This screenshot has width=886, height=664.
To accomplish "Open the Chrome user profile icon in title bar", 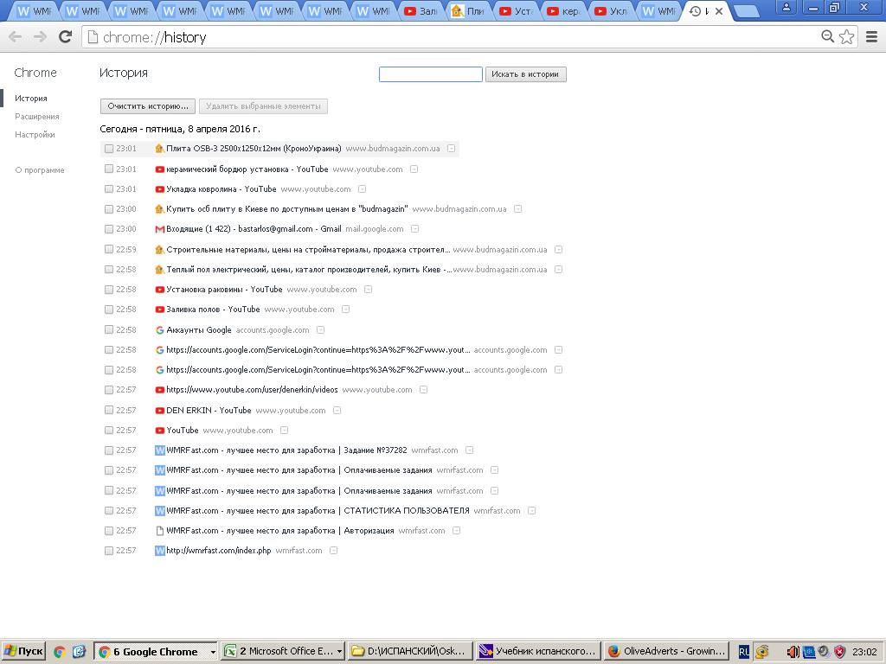I will [x=786, y=8].
